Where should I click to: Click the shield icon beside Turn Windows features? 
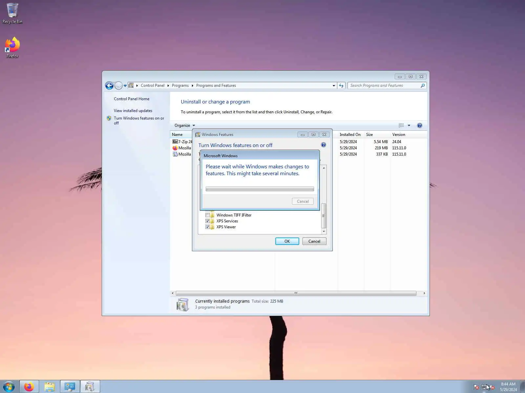109,118
